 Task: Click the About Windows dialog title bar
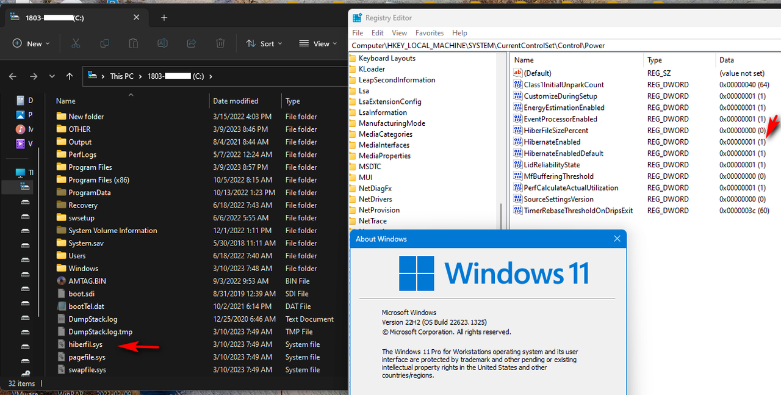tap(488, 239)
